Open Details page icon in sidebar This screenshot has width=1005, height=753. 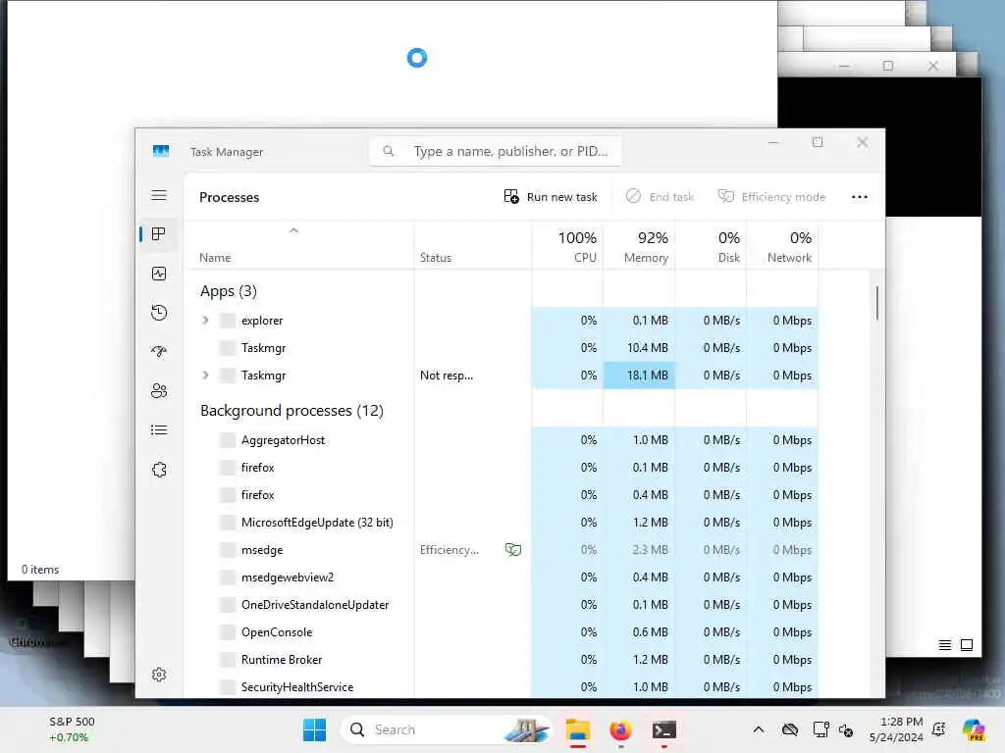point(159,430)
